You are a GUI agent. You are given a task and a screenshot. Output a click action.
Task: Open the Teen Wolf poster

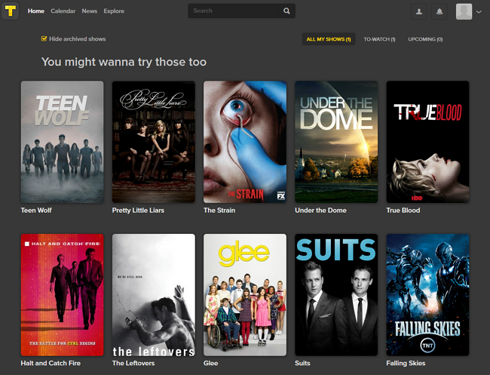click(62, 142)
